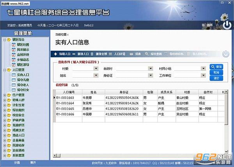Click 展开 to expand the menu tree
Viewport: 234px width, 167px height.
(33, 163)
